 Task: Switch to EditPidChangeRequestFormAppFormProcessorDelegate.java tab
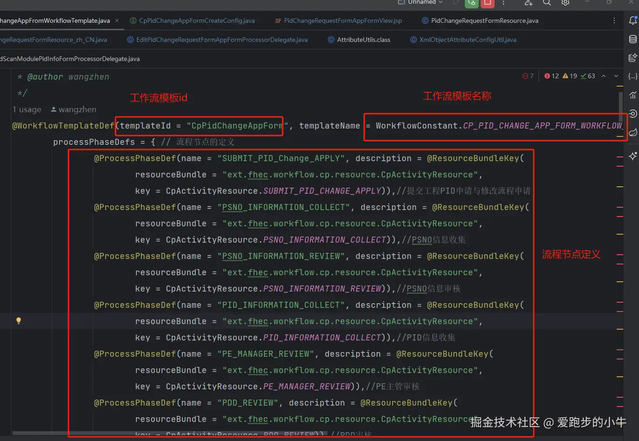tap(218, 40)
